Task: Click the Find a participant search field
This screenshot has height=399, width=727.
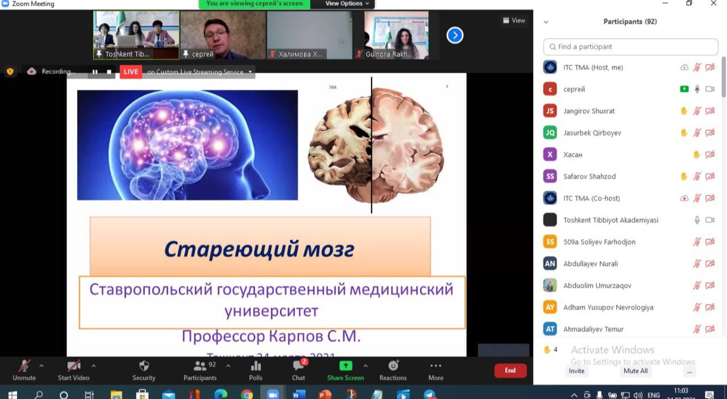Action: (630, 47)
